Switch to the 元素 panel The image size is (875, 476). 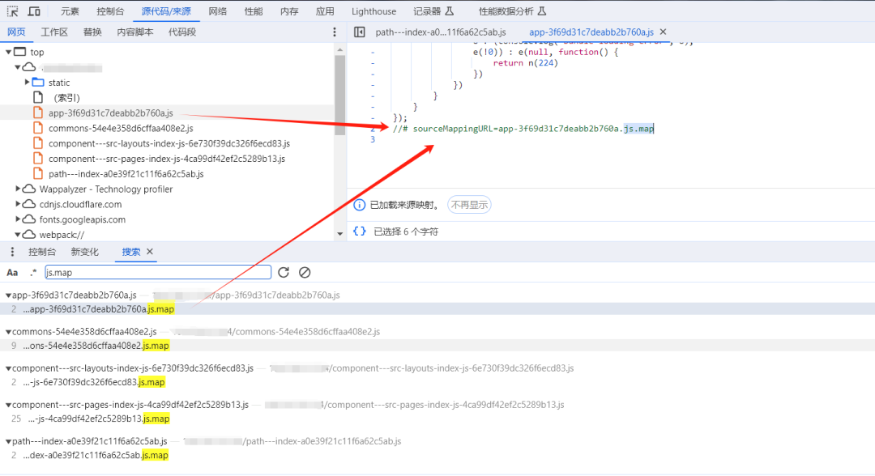coord(70,11)
